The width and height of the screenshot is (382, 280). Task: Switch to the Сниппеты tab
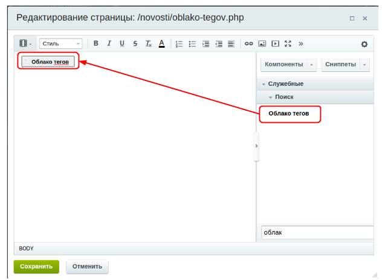(x=340, y=64)
